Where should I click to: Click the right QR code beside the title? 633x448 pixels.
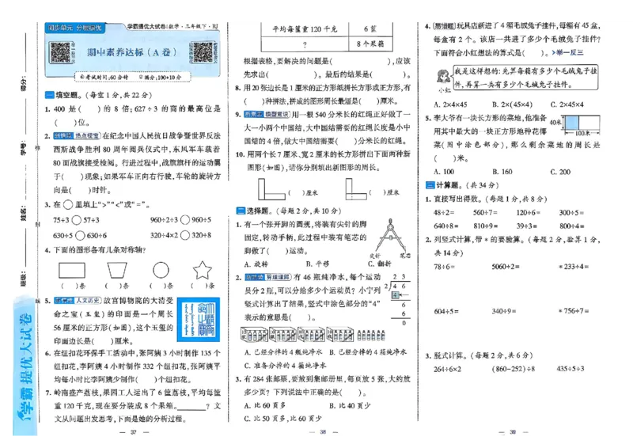[x=203, y=52]
